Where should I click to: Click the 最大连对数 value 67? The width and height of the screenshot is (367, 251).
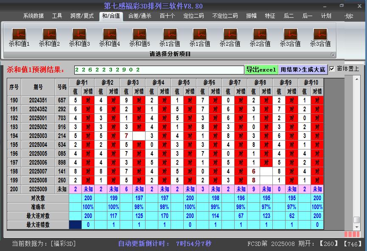click(241, 216)
